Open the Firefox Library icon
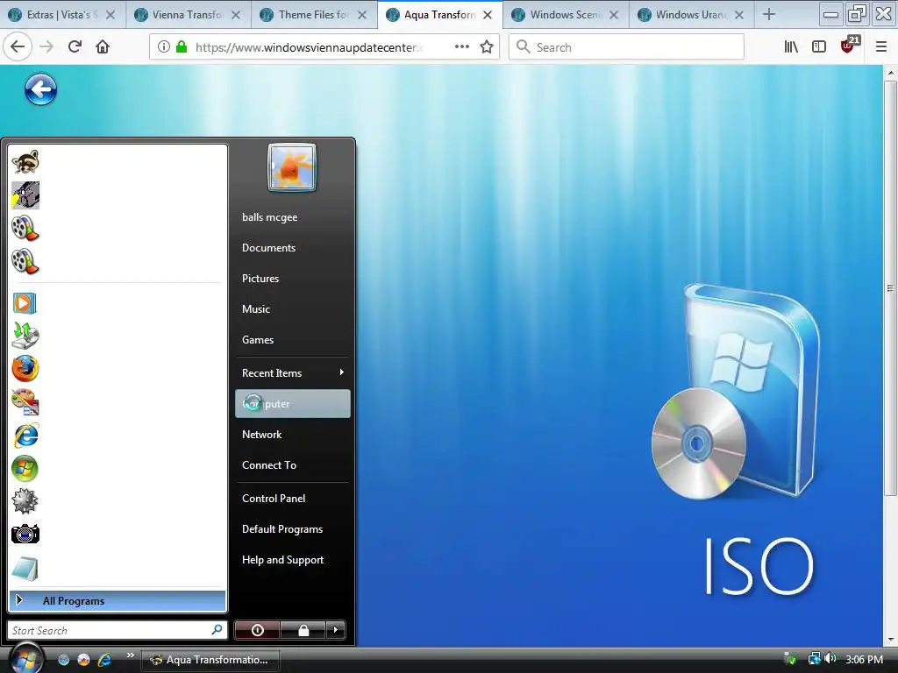 791,47
